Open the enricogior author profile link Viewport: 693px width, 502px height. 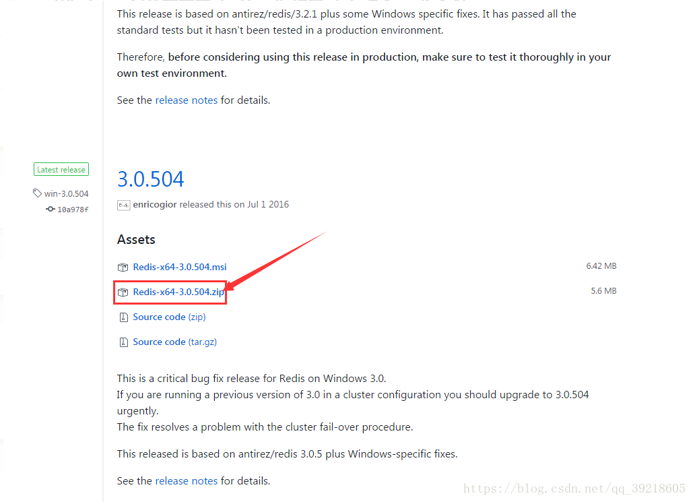[x=155, y=204]
